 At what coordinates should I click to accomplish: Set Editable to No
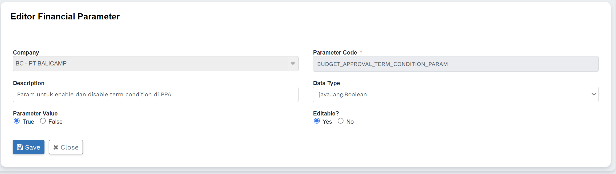(x=341, y=121)
